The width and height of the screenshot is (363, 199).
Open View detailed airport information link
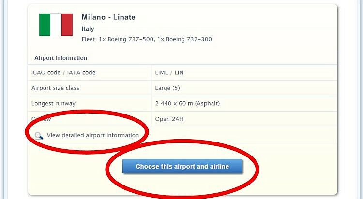point(93,135)
